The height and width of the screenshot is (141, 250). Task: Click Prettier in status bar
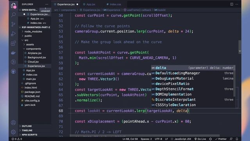(x=221, y=139)
